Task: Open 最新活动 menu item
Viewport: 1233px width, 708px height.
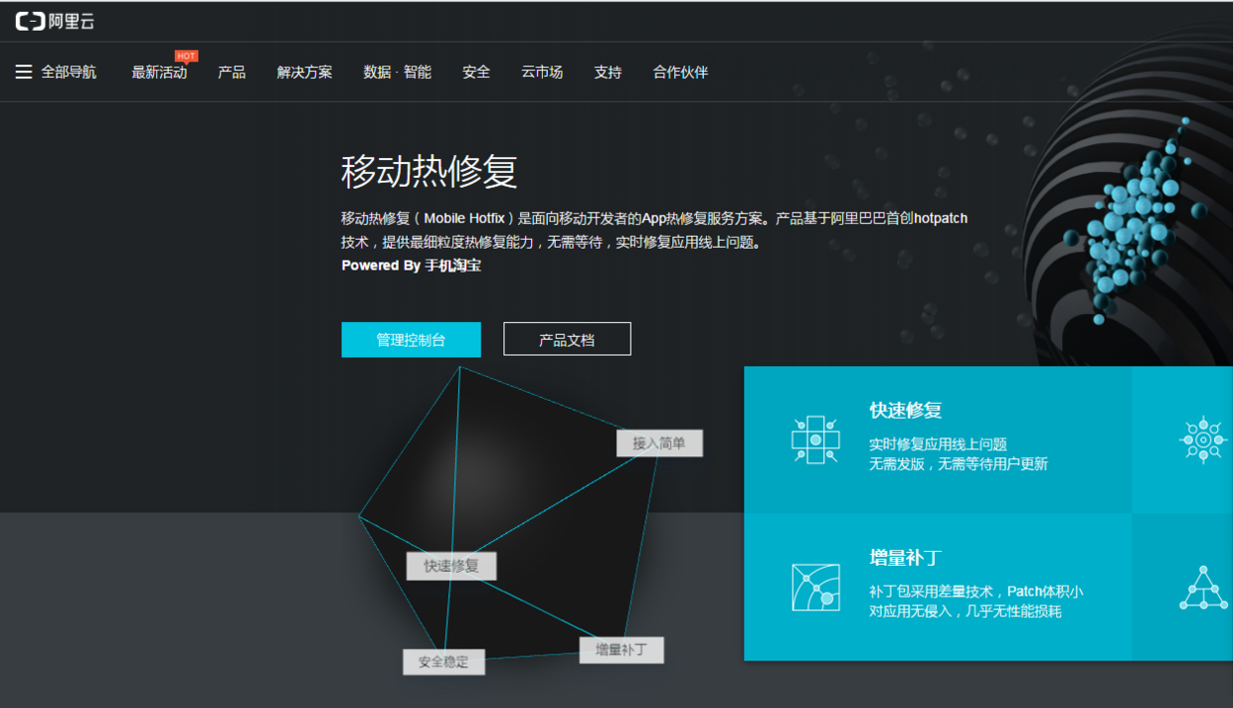Action: (159, 73)
